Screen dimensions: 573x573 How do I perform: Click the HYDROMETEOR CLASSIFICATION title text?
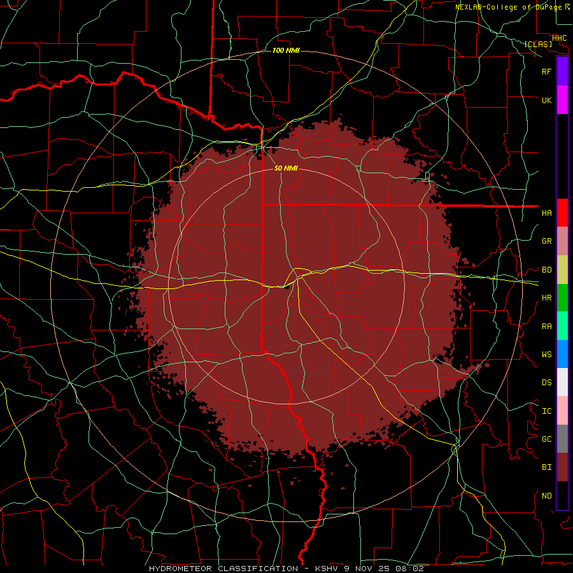(223, 569)
